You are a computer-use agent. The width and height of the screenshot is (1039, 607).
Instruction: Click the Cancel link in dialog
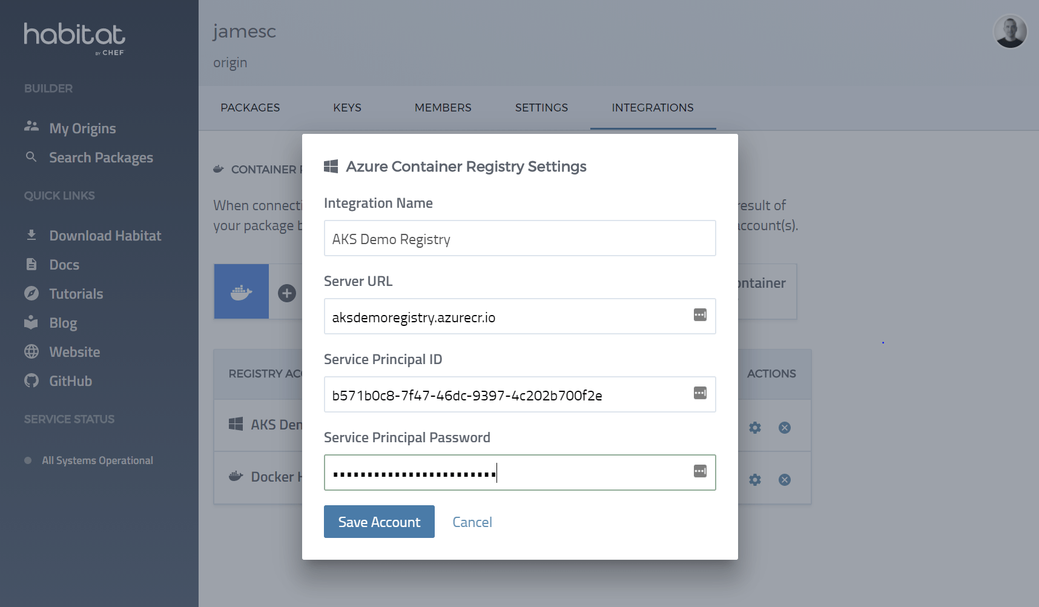point(472,522)
